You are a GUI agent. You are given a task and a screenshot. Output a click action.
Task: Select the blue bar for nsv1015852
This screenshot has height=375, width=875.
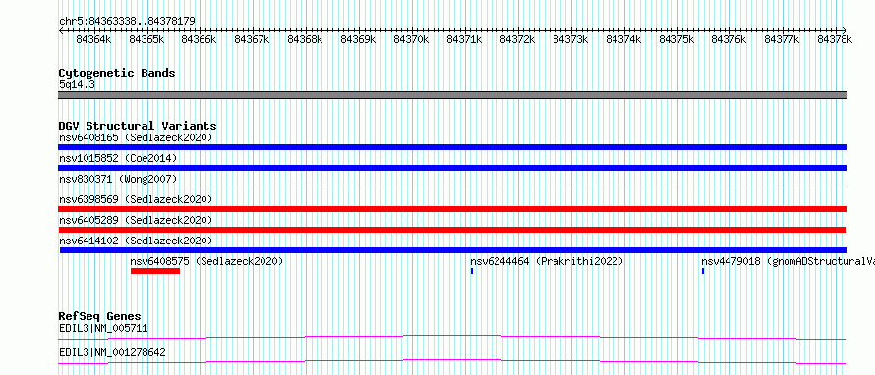(452, 168)
